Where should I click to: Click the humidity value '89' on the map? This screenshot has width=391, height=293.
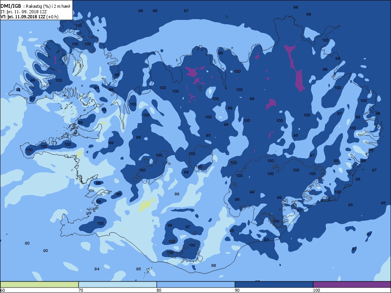click(x=177, y=194)
